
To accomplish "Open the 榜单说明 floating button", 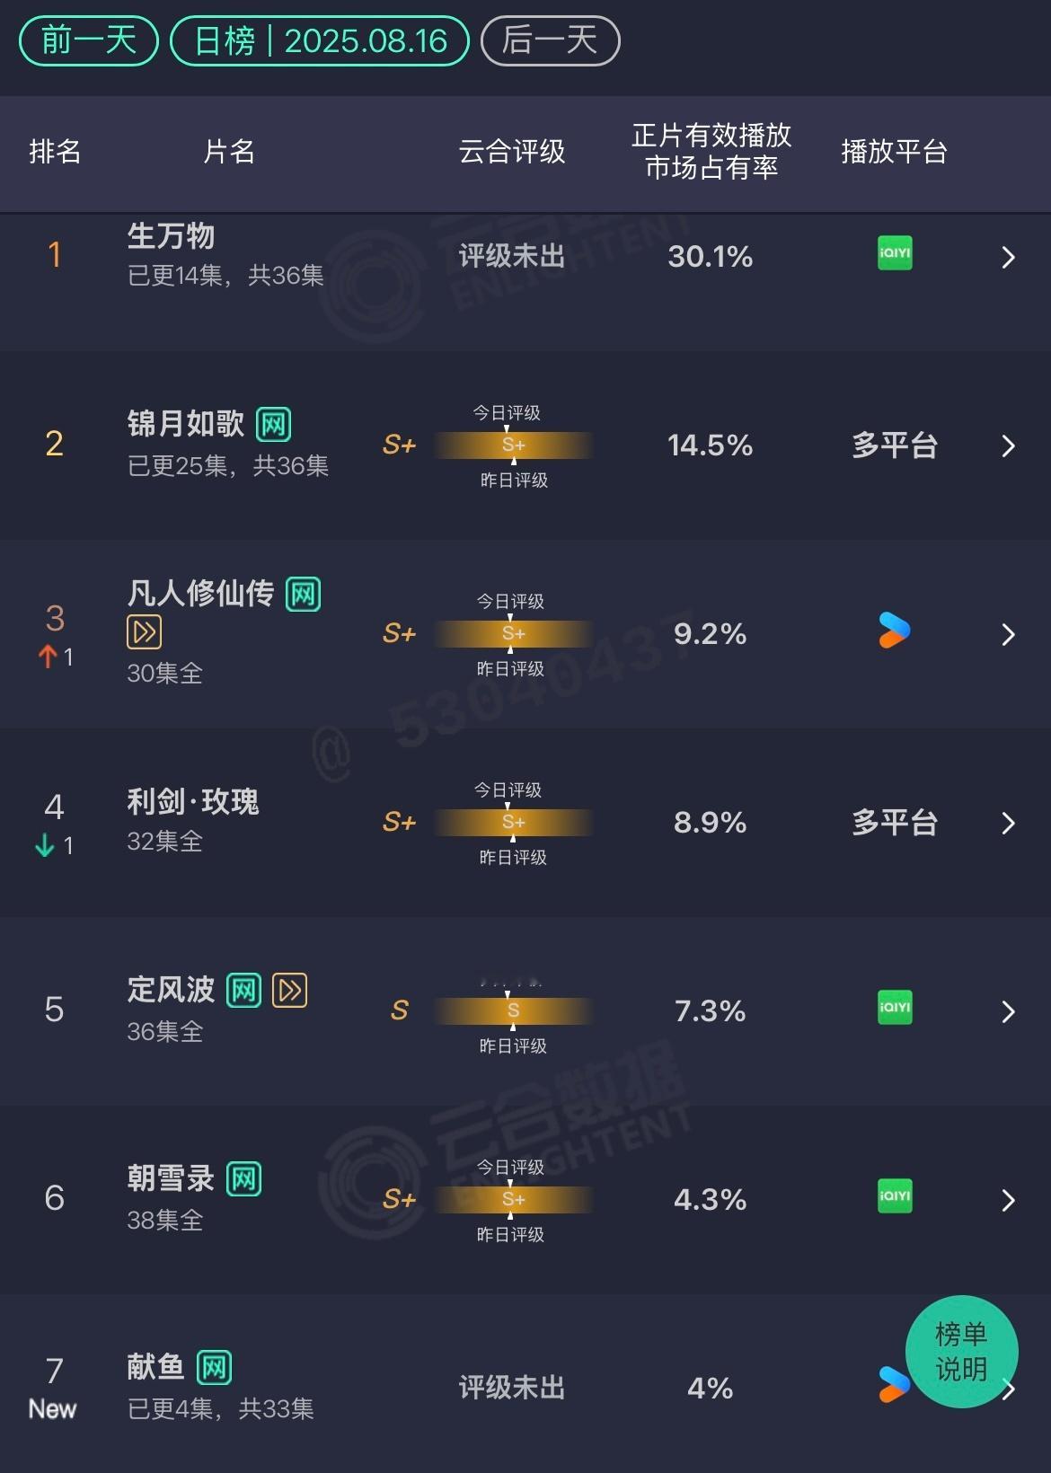I will [961, 1351].
